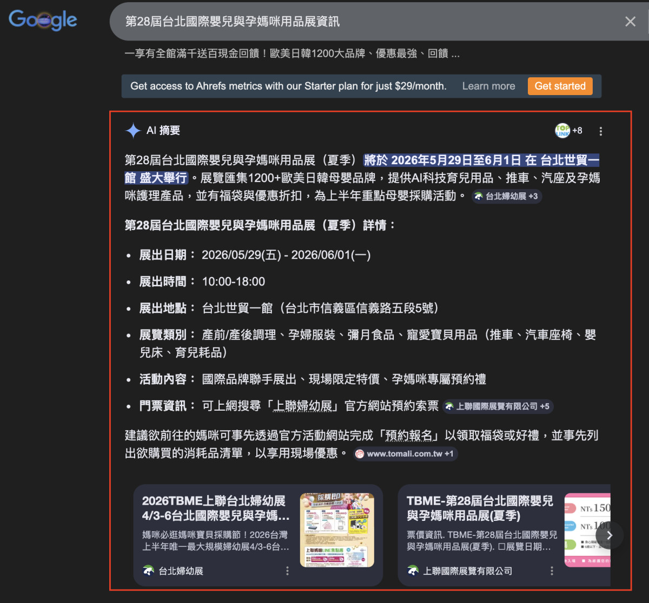Click the Learn more Ahrefs link
This screenshot has width=649, height=603.
click(x=488, y=86)
